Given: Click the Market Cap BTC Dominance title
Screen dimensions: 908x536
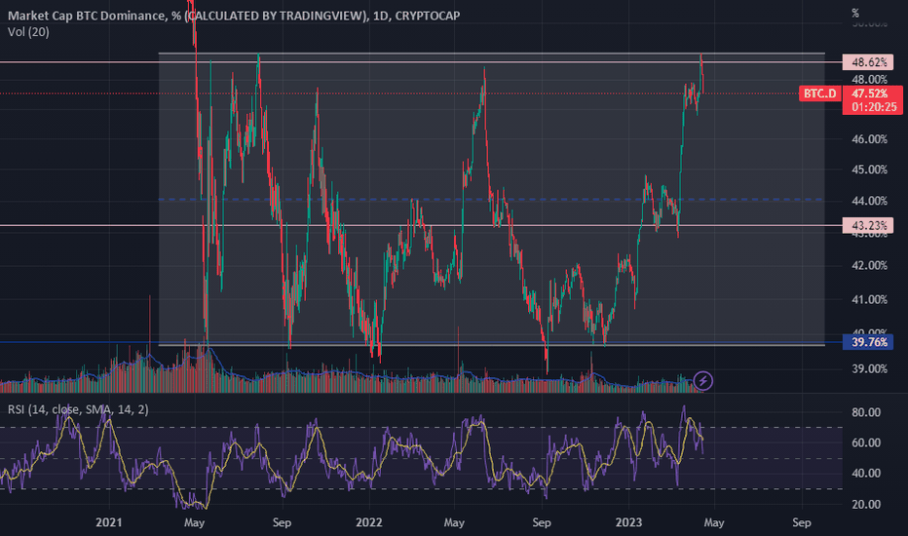Looking at the screenshot, I should 234,16.
